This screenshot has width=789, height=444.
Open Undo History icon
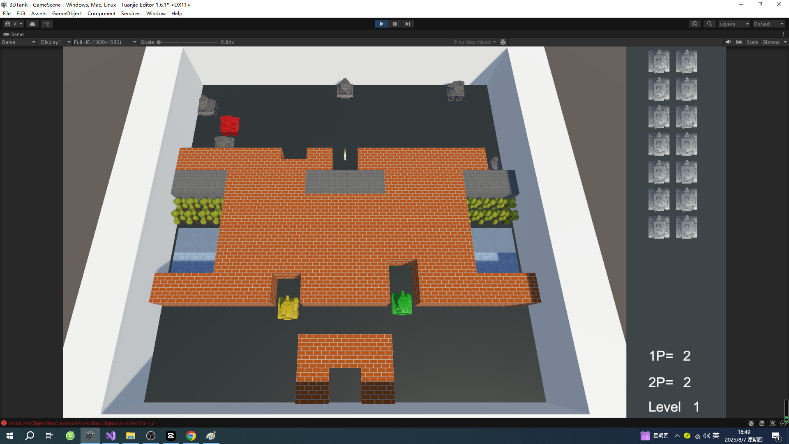point(695,24)
